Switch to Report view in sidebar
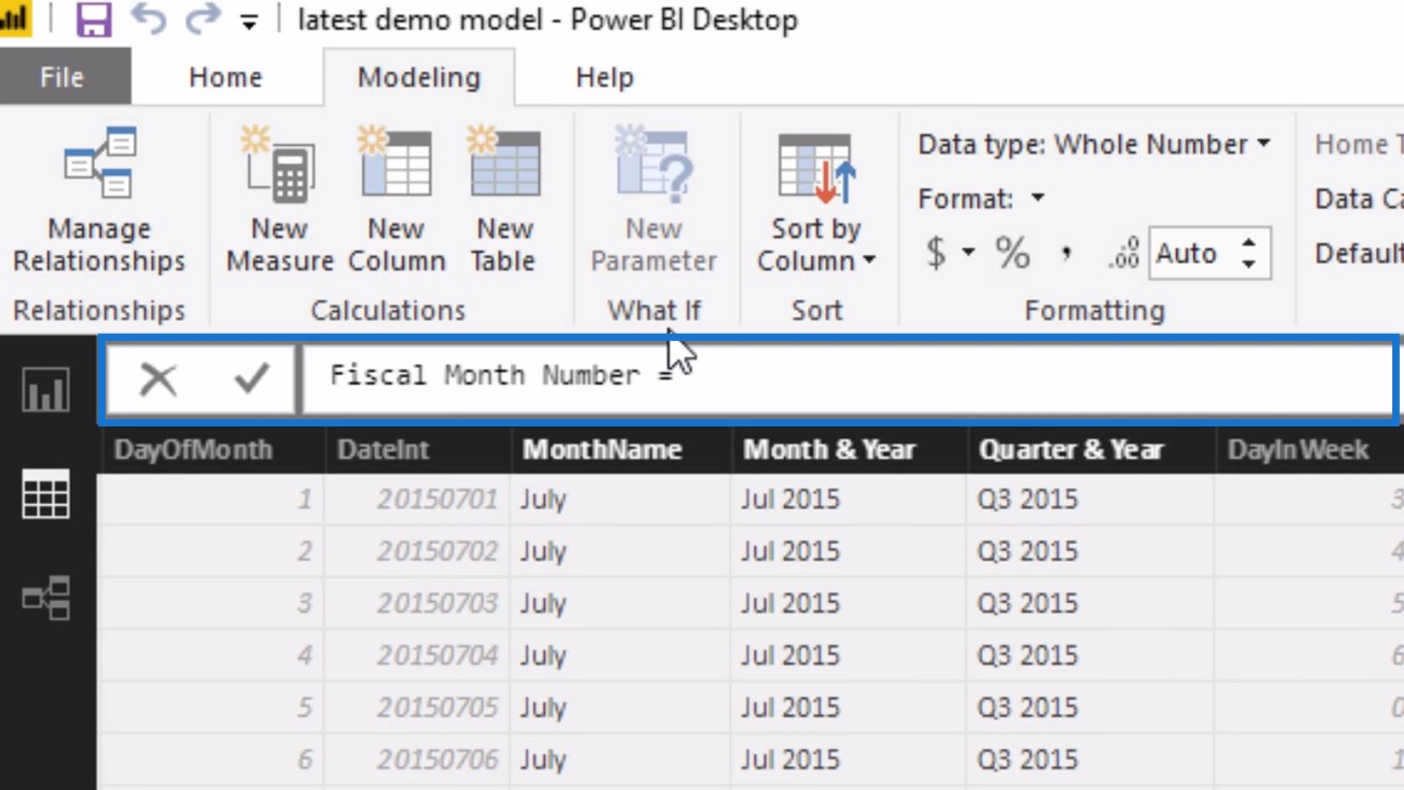1404x790 pixels. 46,389
